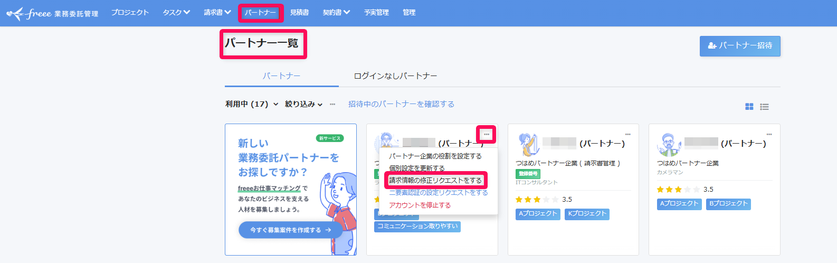837x263 pixels.
Task: Switch to list view
Action: 764,107
